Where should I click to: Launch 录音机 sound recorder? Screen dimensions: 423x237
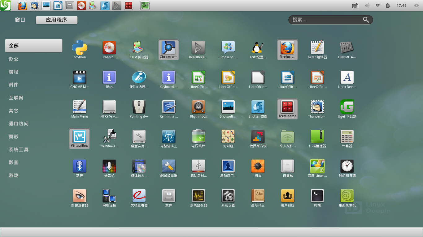109,168
